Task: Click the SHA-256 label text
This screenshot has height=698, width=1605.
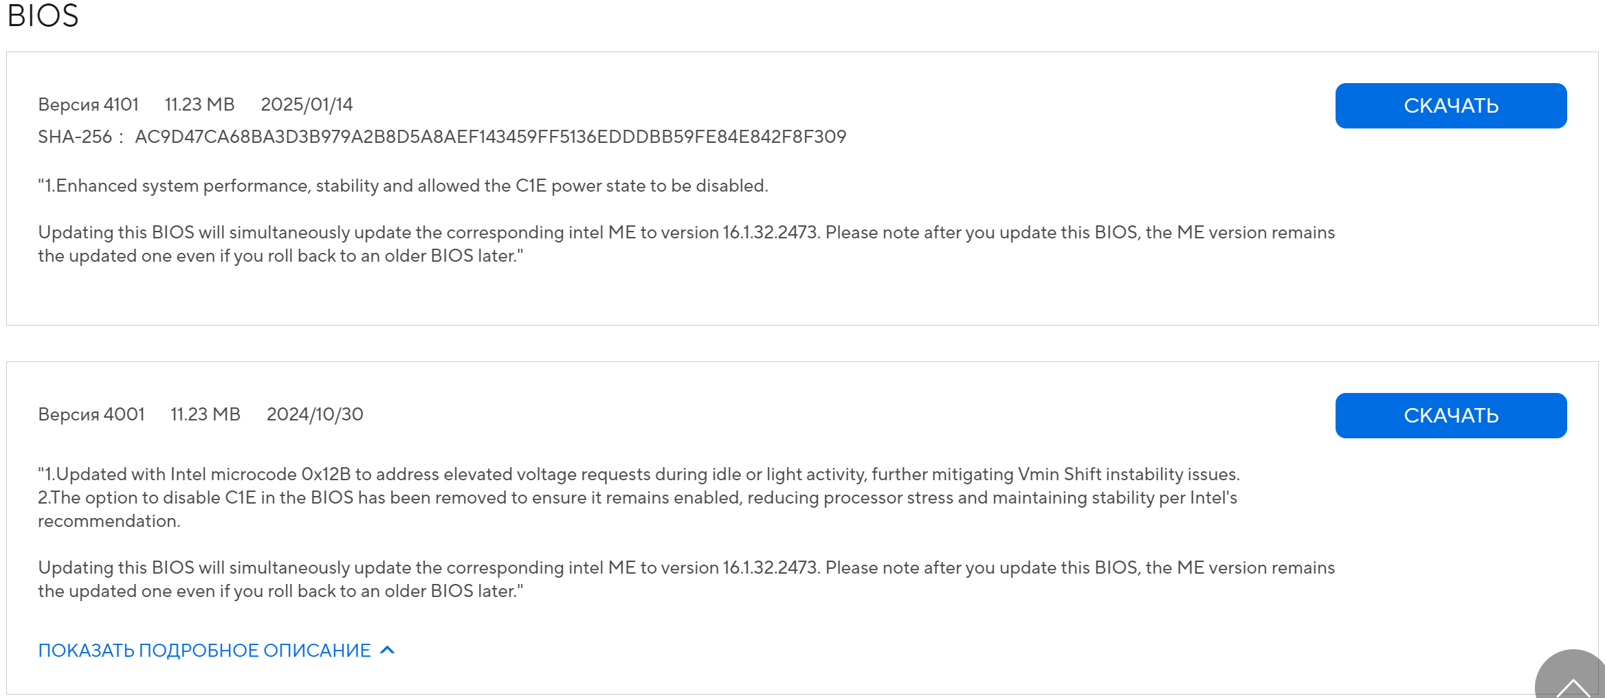Action: click(x=74, y=137)
